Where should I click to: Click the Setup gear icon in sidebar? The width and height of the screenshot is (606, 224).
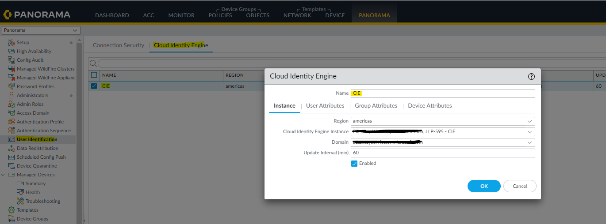pyautogui.click(x=12, y=42)
